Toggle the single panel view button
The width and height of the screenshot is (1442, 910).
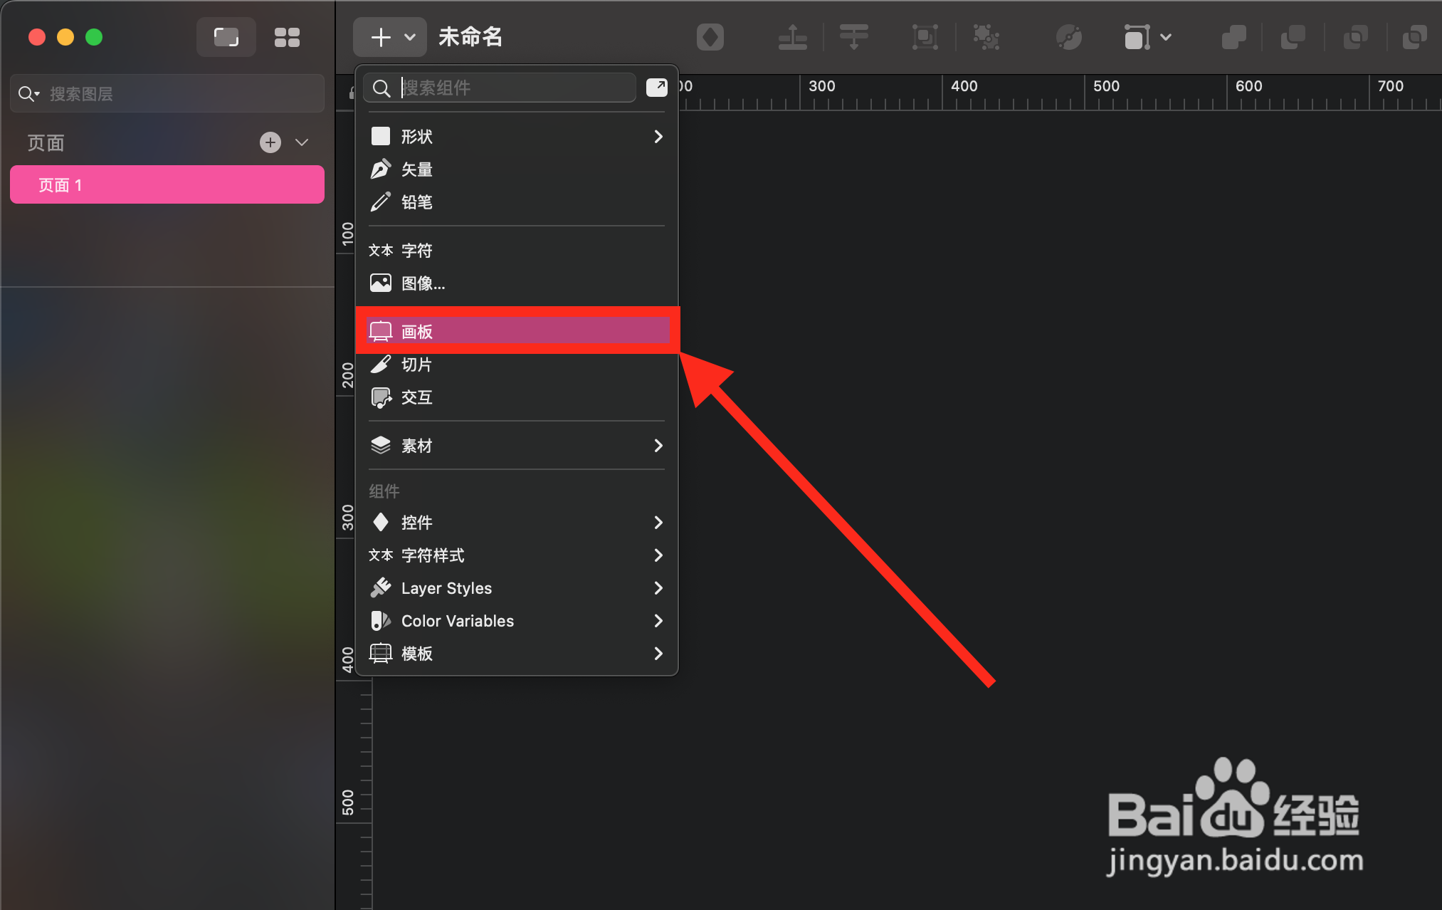226,36
